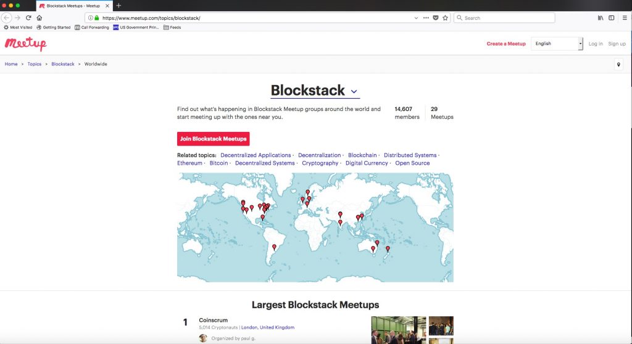Open the Bitcoin related topic

[x=218, y=163]
